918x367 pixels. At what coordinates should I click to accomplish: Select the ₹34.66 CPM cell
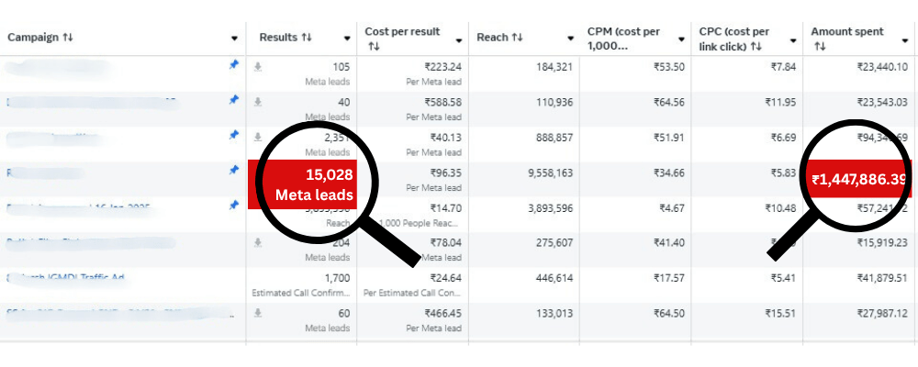(669, 172)
